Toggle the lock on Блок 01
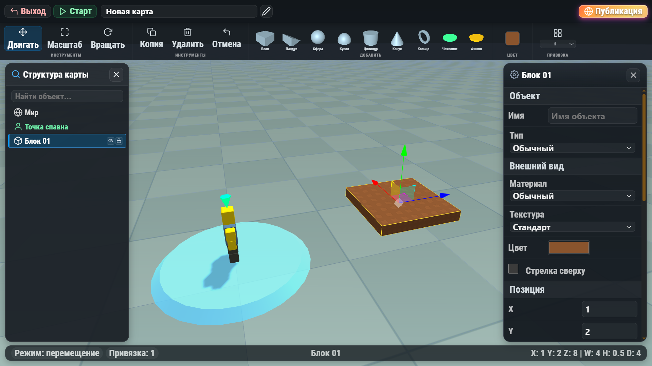Image resolution: width=652 pixels, height=366 pixels. (x=119, y=141)
